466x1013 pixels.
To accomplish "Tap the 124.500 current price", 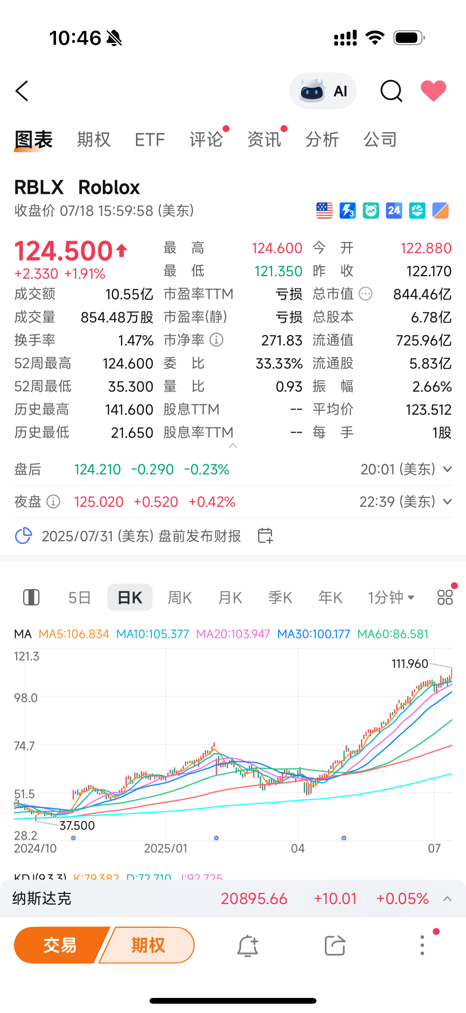I will pyautogui.click(x=64, y=251).
